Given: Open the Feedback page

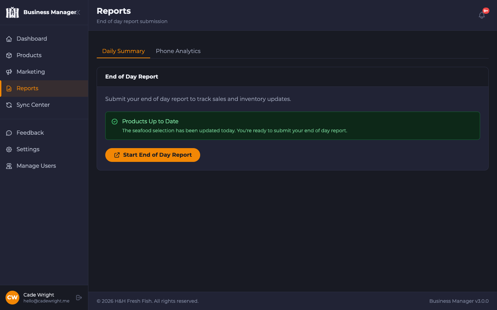Looking at the screenshot, I should (x=44, y=133).
